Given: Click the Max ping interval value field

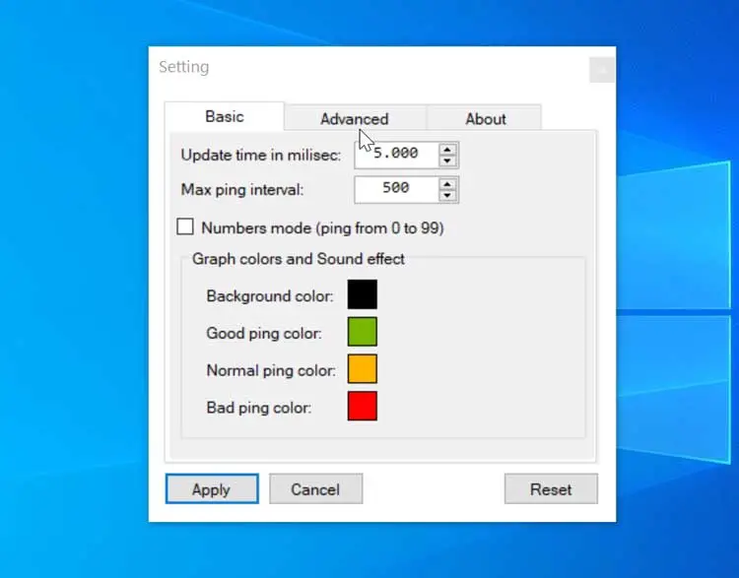Looking at the screenshot, I should point(396,189).
